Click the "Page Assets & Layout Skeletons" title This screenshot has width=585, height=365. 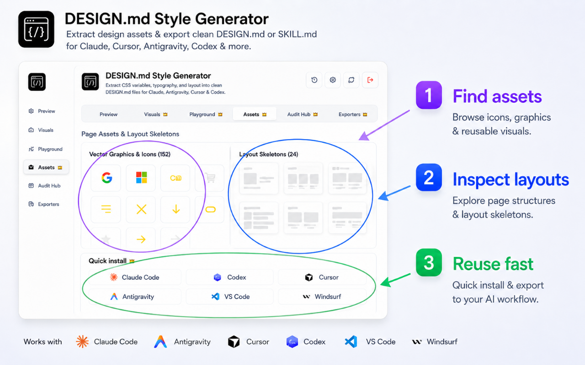pyautogui.click(x=130, y=134)
